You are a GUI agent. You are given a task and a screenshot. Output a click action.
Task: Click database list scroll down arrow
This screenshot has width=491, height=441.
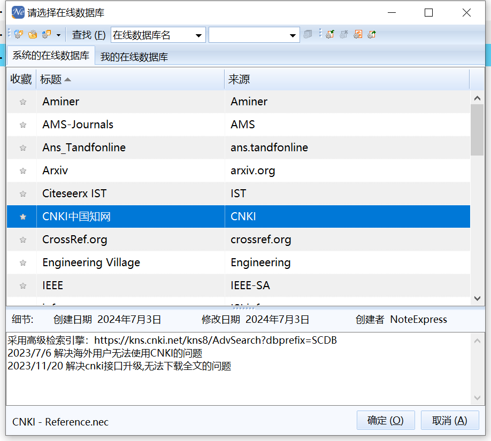tap(477, 298)
